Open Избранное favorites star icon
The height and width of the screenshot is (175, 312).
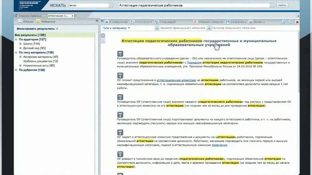pos(38,21)
